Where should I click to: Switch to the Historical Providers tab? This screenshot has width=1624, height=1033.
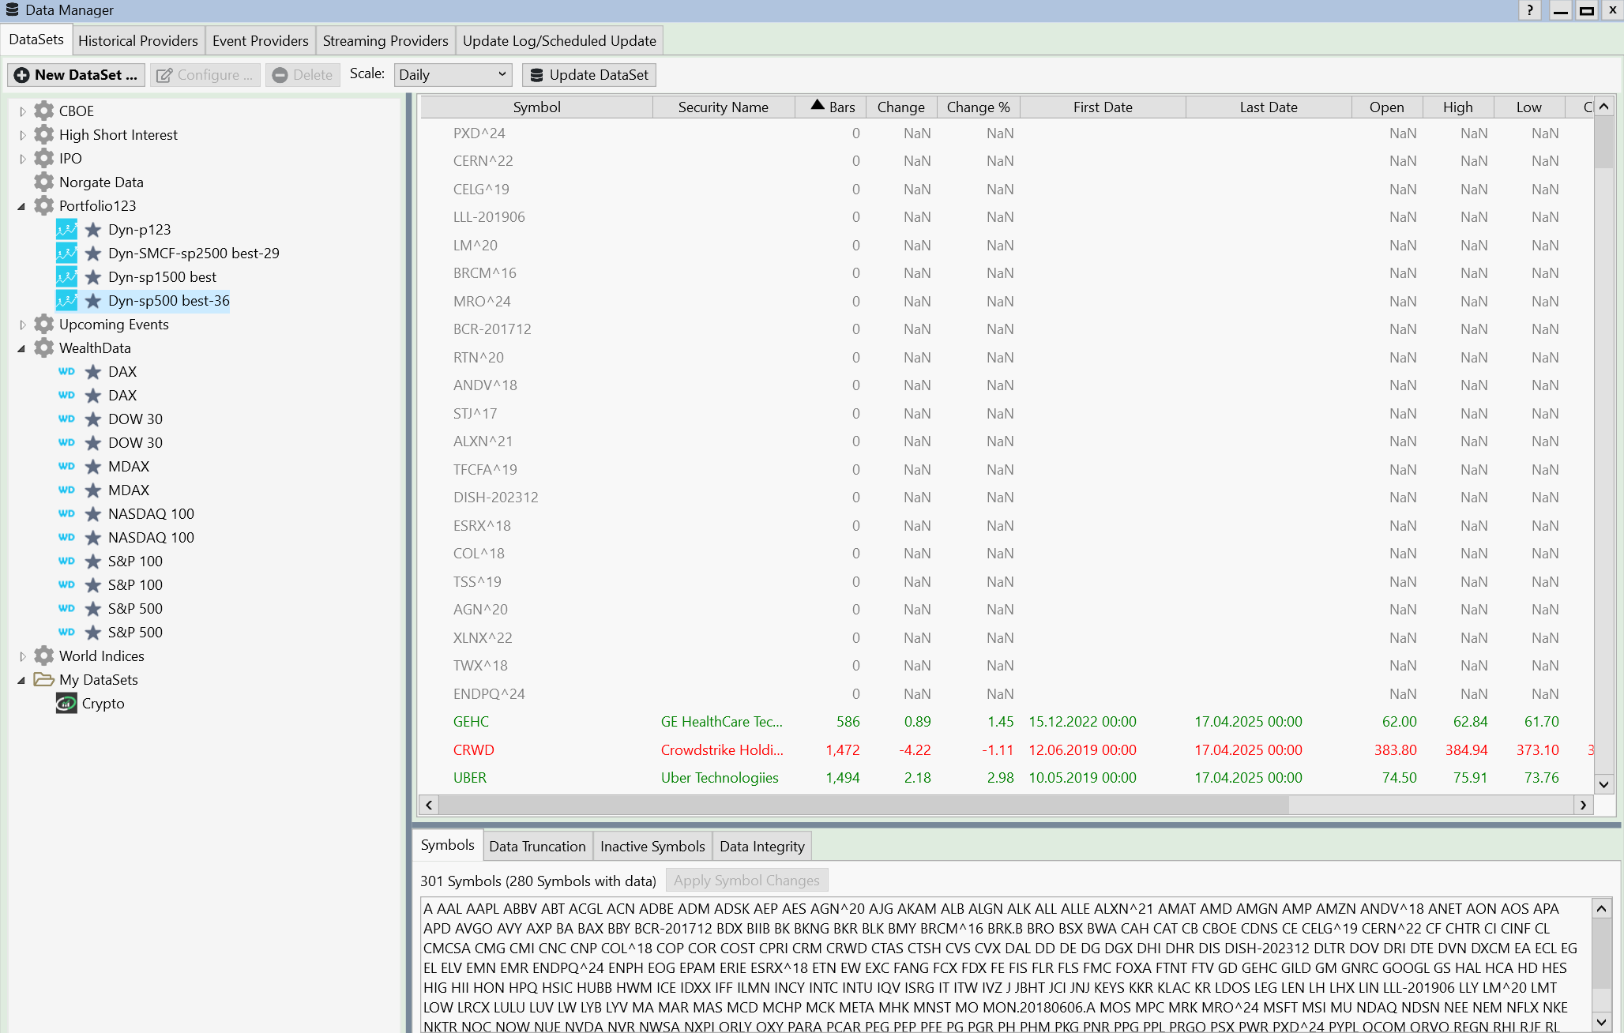click(138, 40)
